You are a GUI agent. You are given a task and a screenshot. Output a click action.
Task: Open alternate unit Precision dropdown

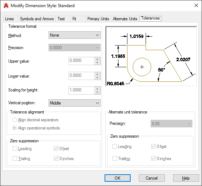click(171, 124)
